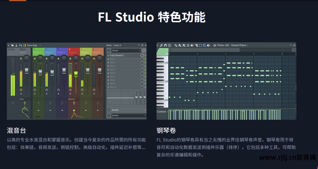Select the Mute tool in Piano roll

(x=192, y=45)
